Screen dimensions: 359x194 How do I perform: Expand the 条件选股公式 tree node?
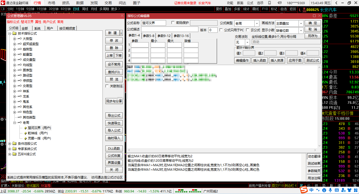click(9, 144)
